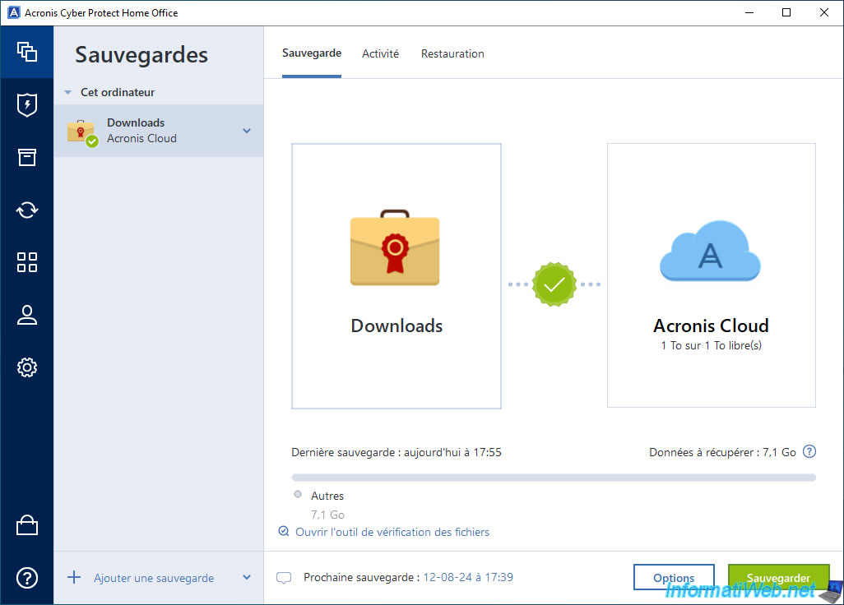The width and height of the screenshot is (844, 605).
Task: Click the Acronis Cloud destination panel
Action: pyautogui.click(x=711, y=275)
